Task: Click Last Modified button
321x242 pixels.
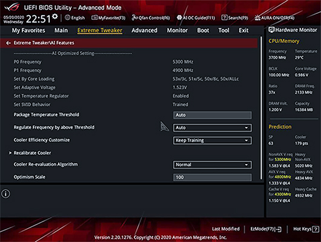Action: 225,229
